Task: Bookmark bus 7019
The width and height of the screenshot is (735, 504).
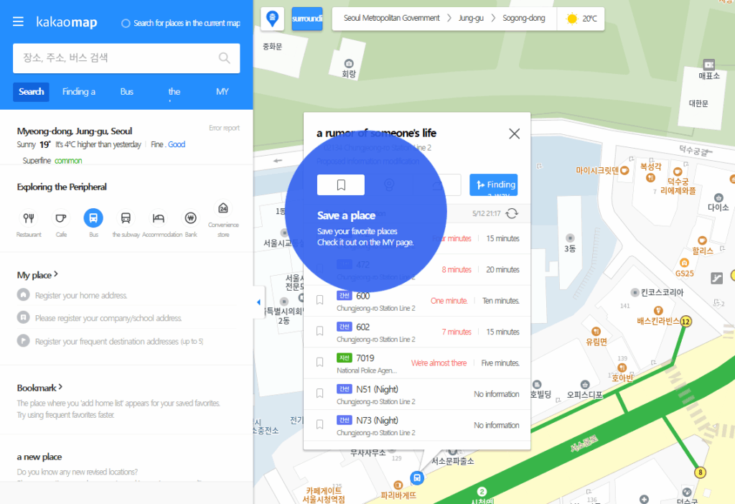Action: 319,362
